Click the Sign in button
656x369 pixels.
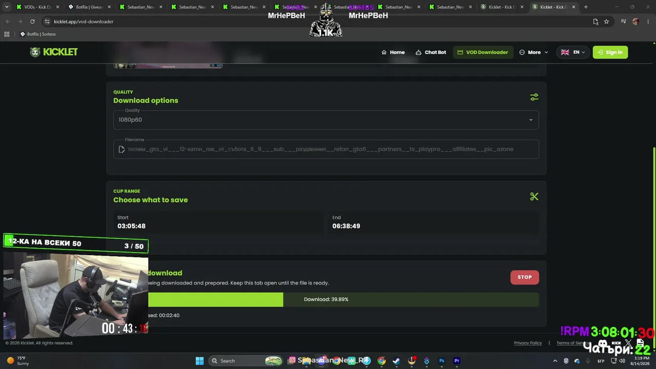pos(610,52)
